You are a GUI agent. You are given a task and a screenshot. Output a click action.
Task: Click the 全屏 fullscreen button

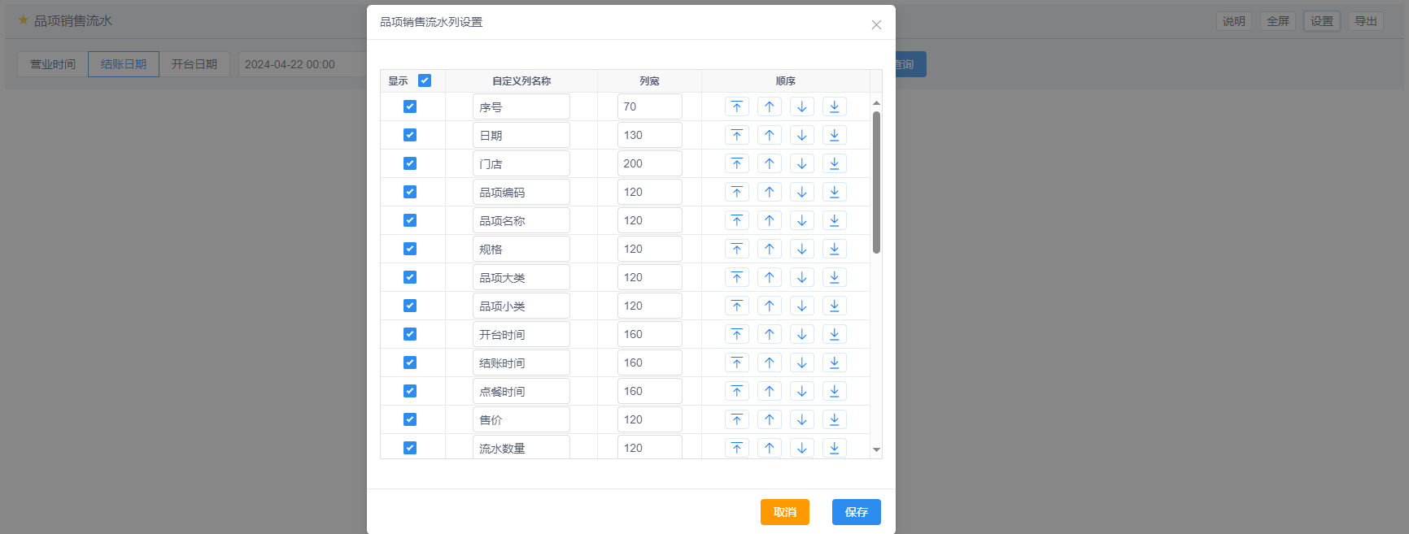pos(1278,21)
